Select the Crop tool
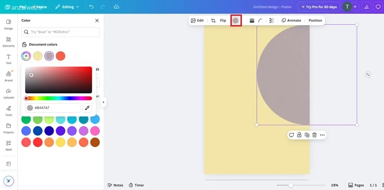Screen dimensions: 384x190 tap(213, 21)
